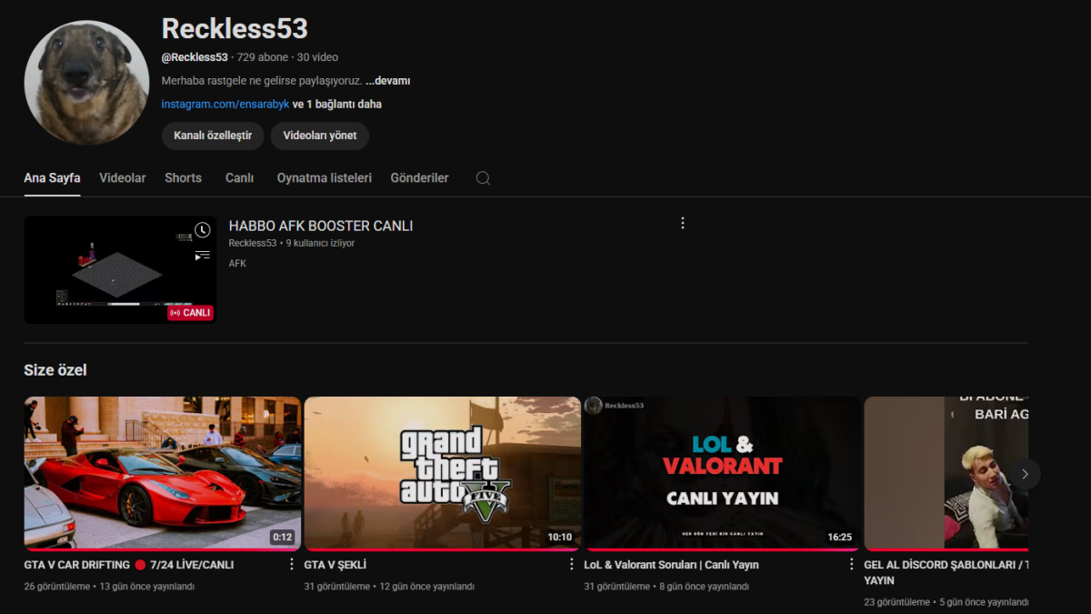The width and height of the screenshot is (1091, 614).
Task: Open options menu for LoL & Valorant Soruları video
Action: pyautogui.click(x=852, y=564)
